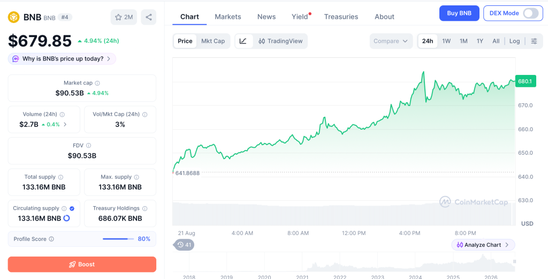Switch to the Treasuries tab
Screen dimensions: 548x279
click(341, 17)
